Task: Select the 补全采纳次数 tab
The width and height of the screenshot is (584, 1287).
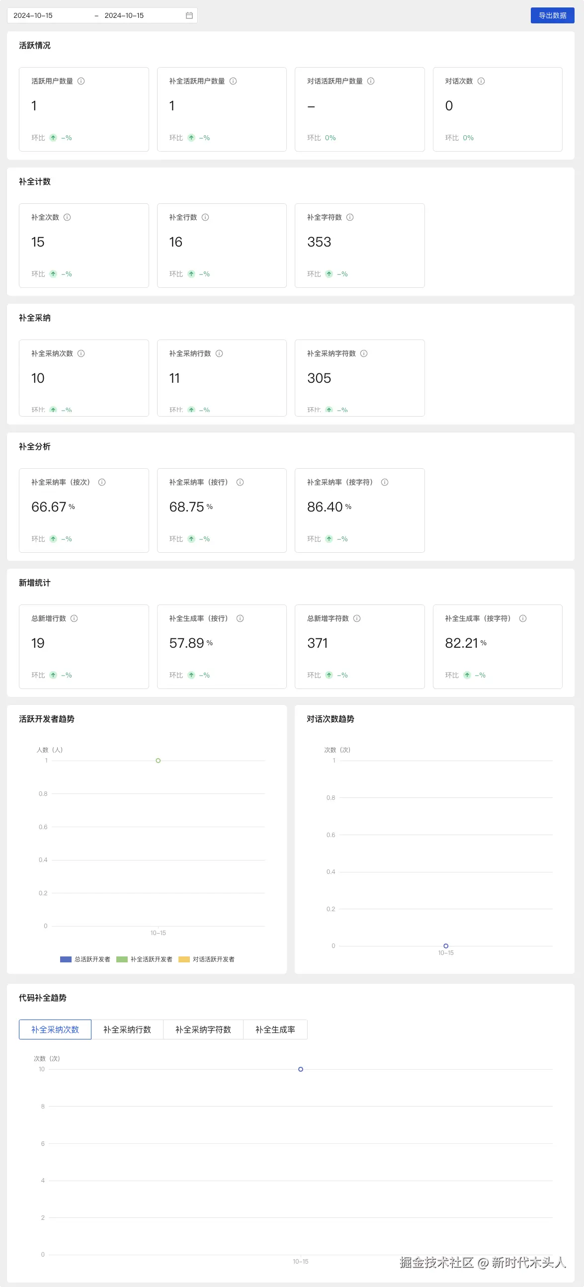Action: (x=55, y=1030)
